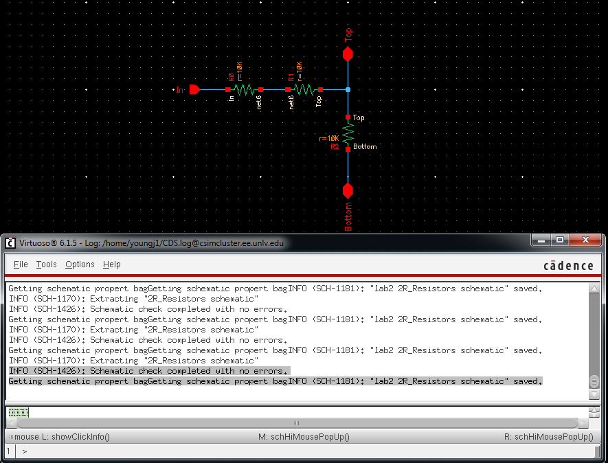Open the Options menu

pos(79,264)
